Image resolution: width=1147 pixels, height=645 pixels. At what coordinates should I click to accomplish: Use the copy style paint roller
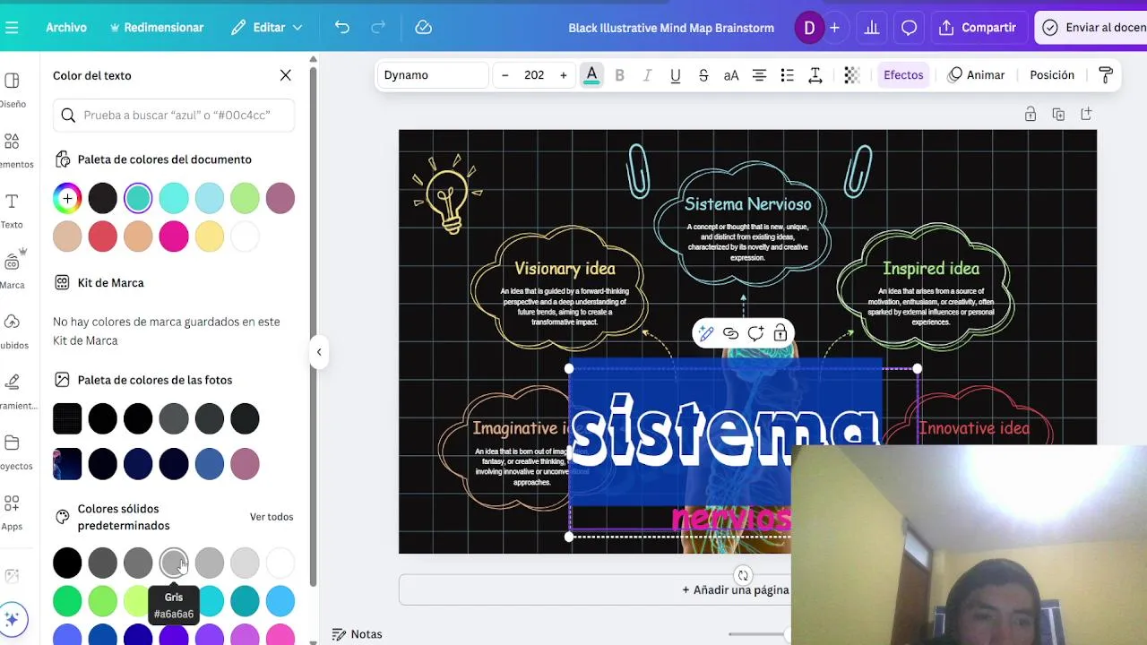tap(1106, 75)
